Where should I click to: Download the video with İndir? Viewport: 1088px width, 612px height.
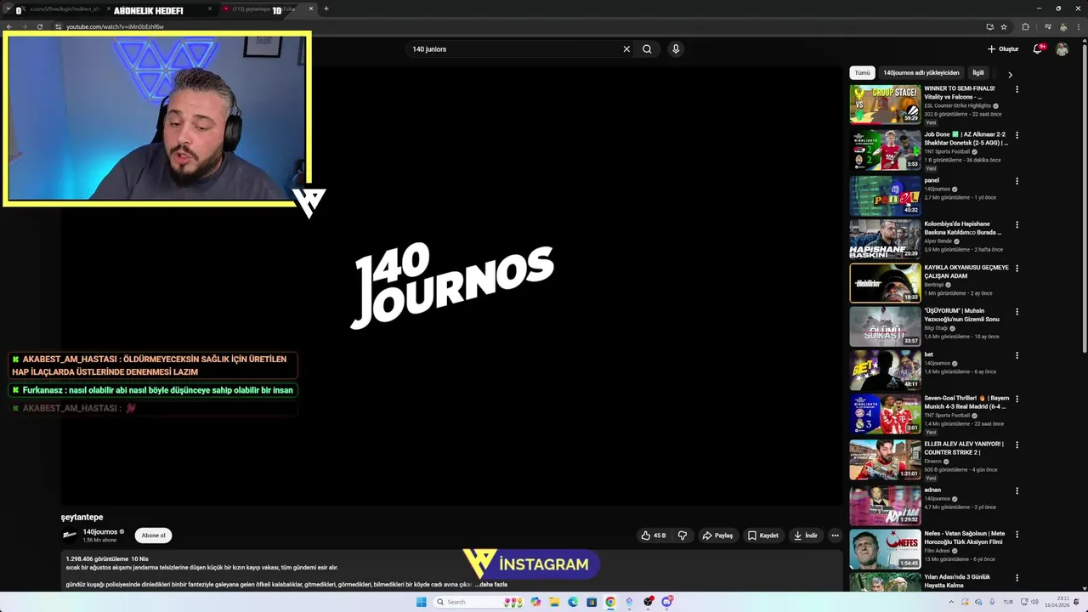(805, 535)
